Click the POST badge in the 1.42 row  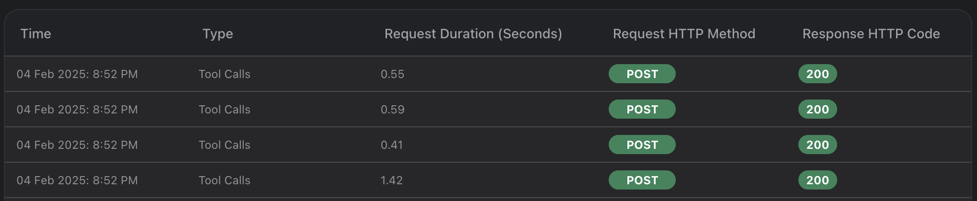click(x=642, y=180)
